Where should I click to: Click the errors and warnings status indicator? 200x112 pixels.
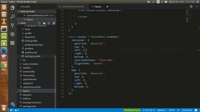point(15,110)
